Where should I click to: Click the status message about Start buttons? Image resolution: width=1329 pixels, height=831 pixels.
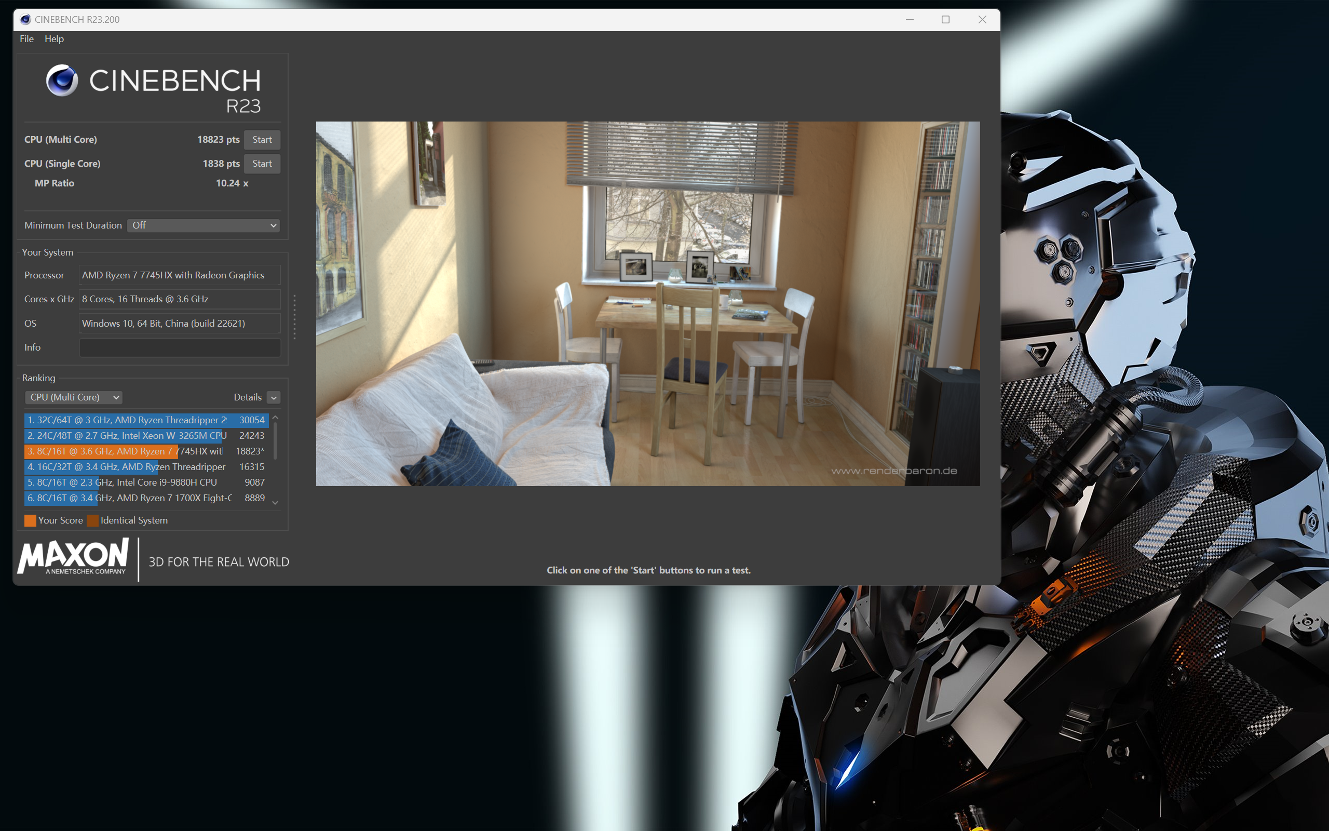pos(648,570)
